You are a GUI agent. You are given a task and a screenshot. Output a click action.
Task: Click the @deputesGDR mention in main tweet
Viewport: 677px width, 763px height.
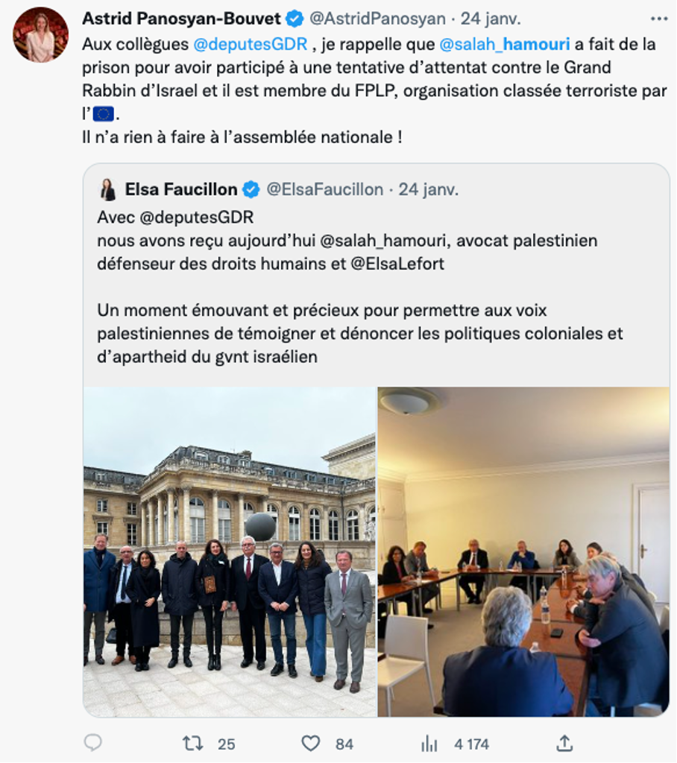point(250,44)
